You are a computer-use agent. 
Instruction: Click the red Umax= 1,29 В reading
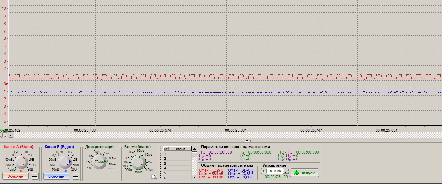click(x=211, y=170)
